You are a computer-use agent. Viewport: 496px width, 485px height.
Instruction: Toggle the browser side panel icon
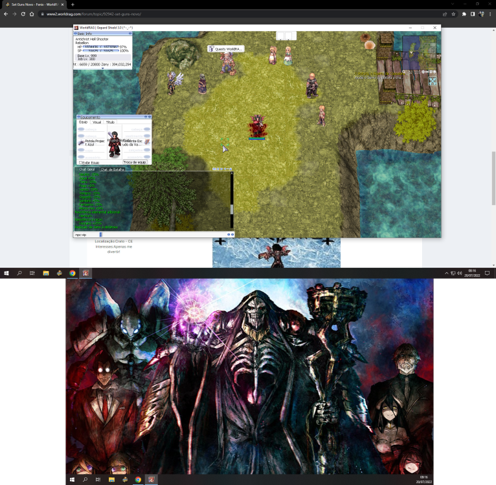(473, 14)
